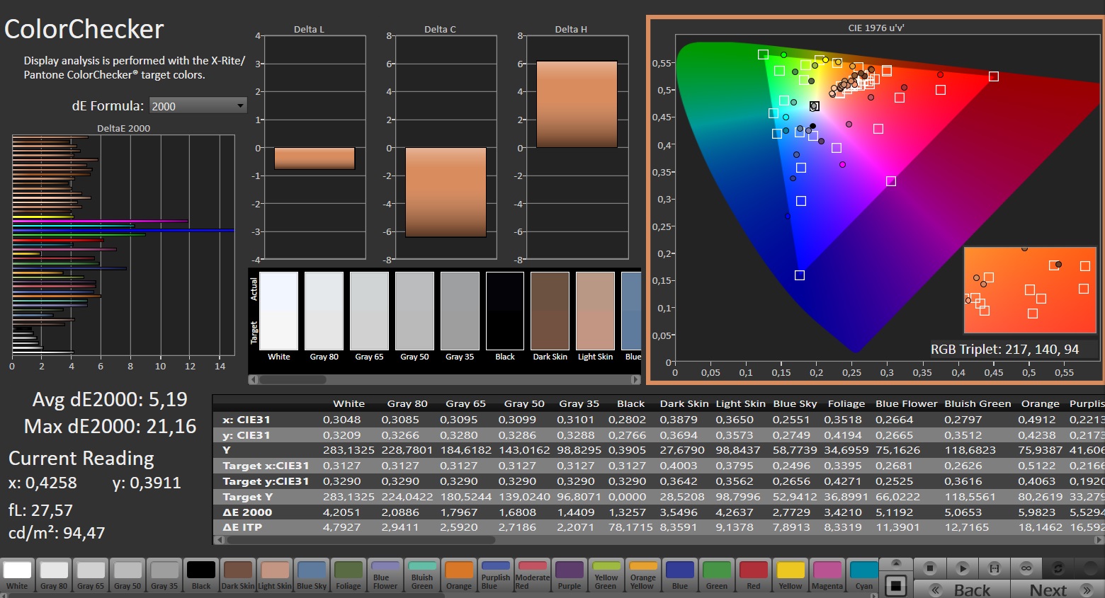This screenshot has width=1105, height=598.
Task: Click the Light Skin actual/target comparison patch
Action: point(595,311)
